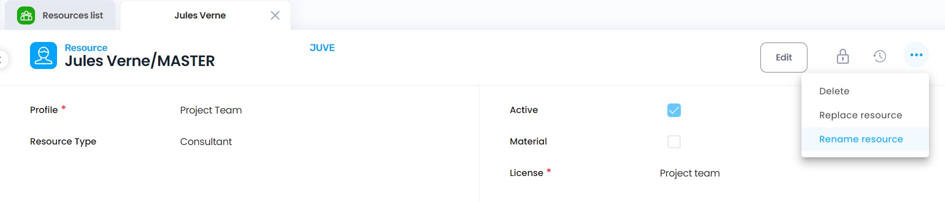945x202 pixels.
Task: Click the JUVE code label
Action: pyautogui.click(x=322, y=47)
